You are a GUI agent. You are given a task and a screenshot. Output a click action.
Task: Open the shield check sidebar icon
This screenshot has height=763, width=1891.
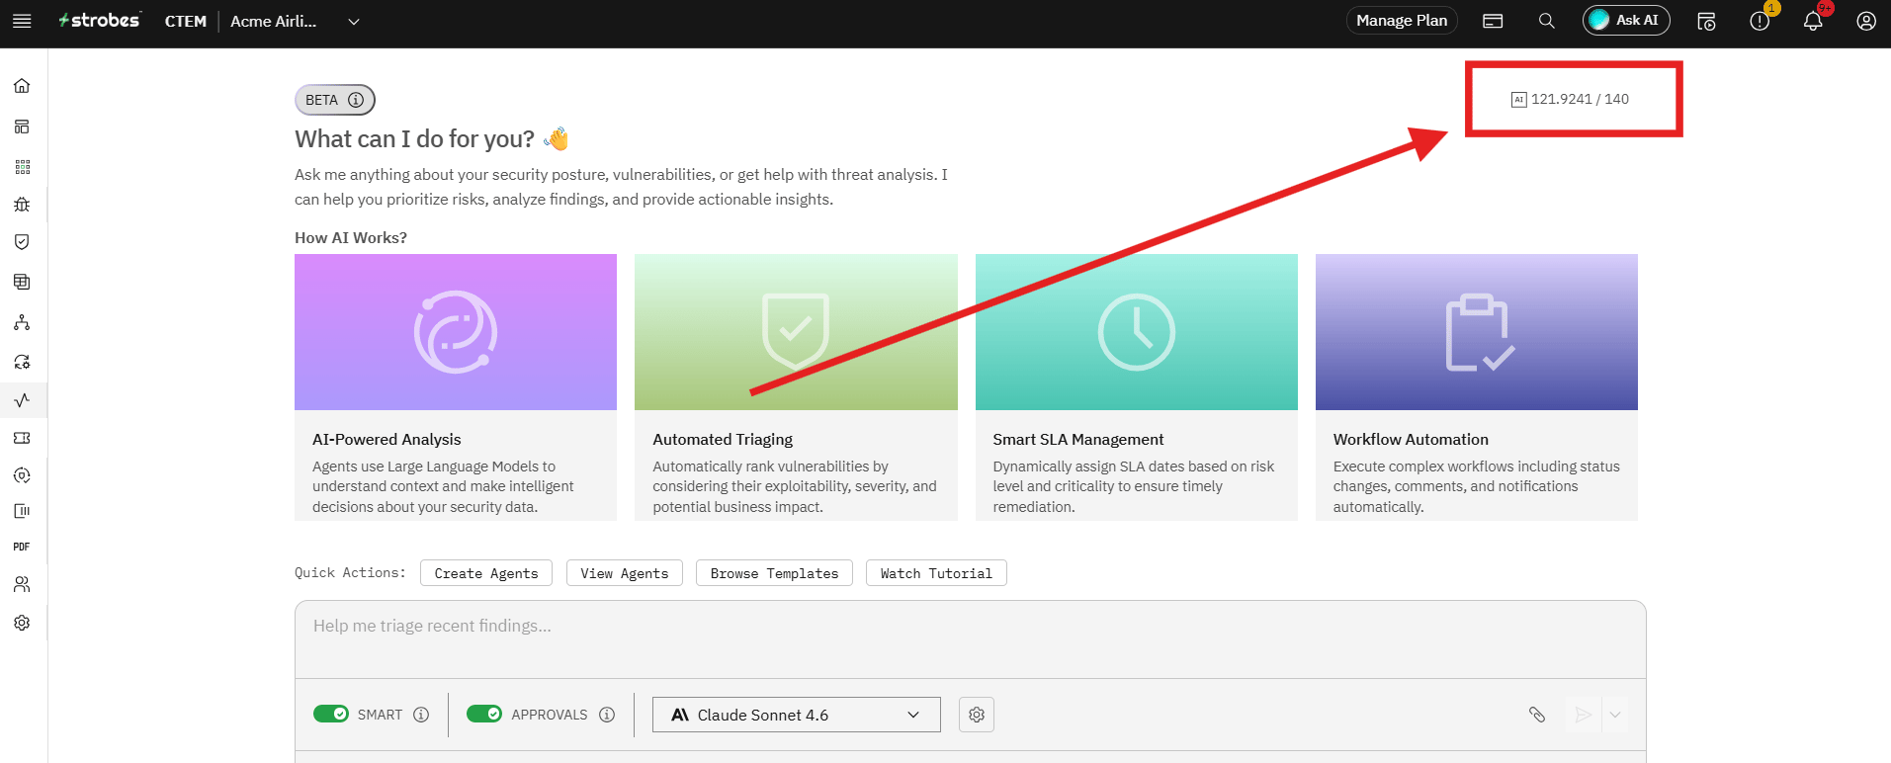tap(22, 242)
